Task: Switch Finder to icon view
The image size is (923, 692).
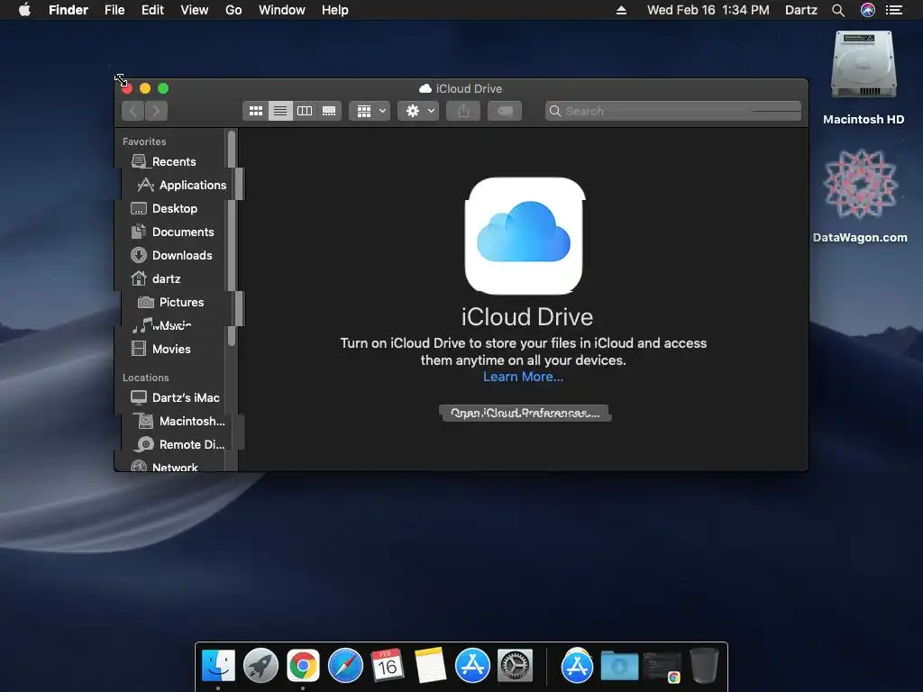Action: [x=255, y=111]
